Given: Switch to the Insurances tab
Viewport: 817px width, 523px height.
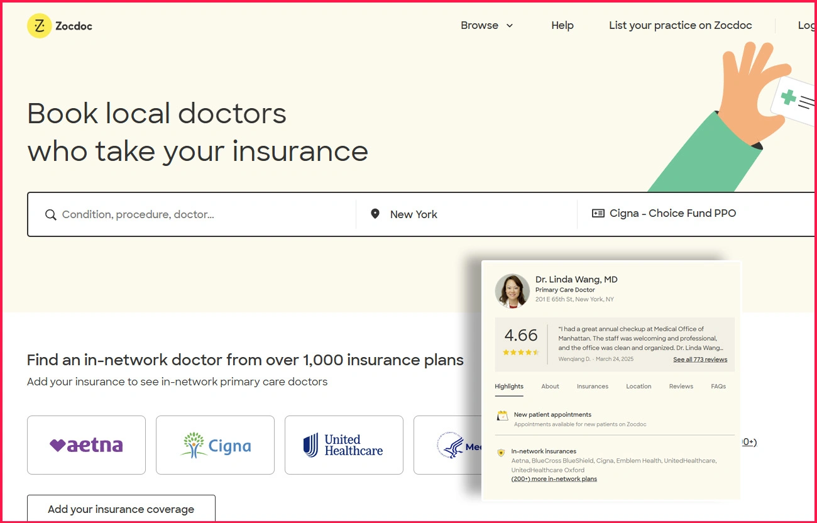Looking at the screenshot, I should pyautogui.click(x=592, y=387).
